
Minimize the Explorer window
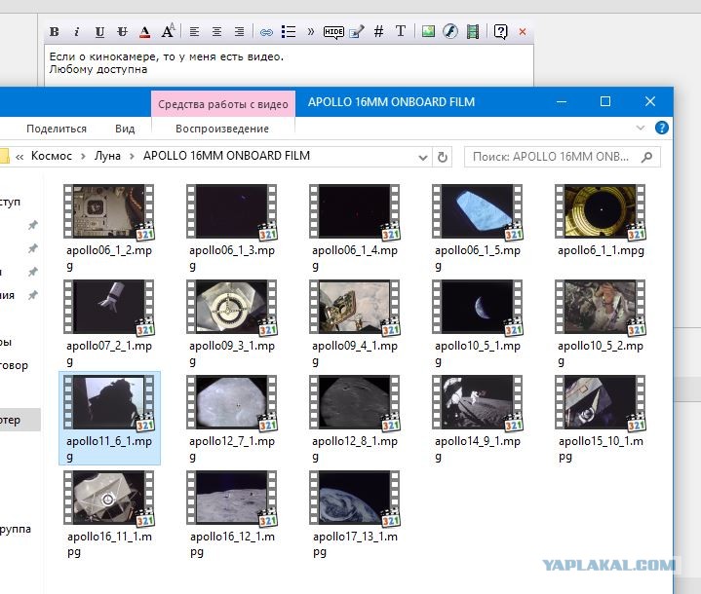point(562,102)
